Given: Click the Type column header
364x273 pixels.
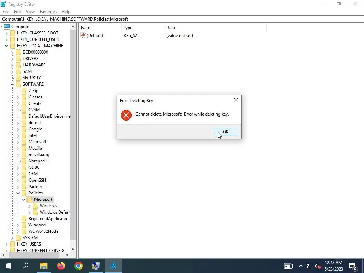Looking at the screenshot, I should point(143,28).
